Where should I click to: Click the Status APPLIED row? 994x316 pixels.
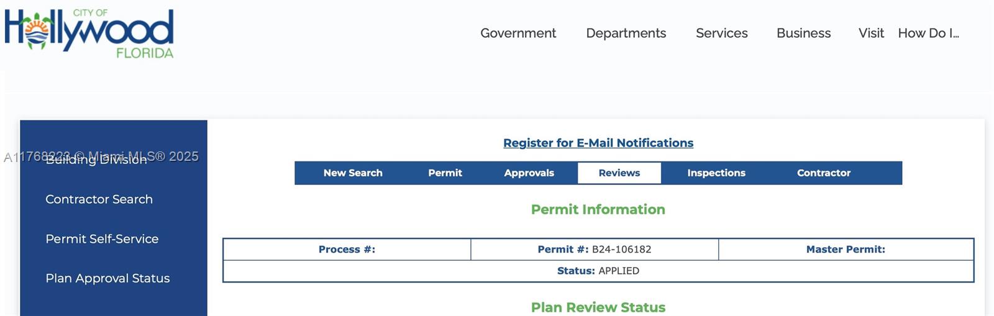tap(598, 271)
